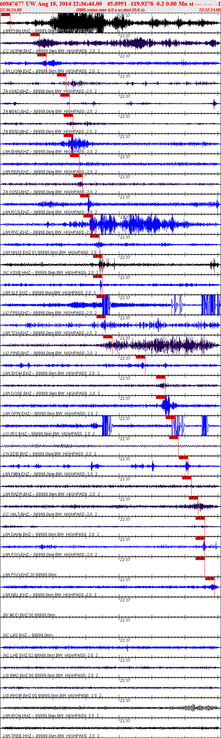Click the US.BMO BHZ 00 station label

(51, 676)
